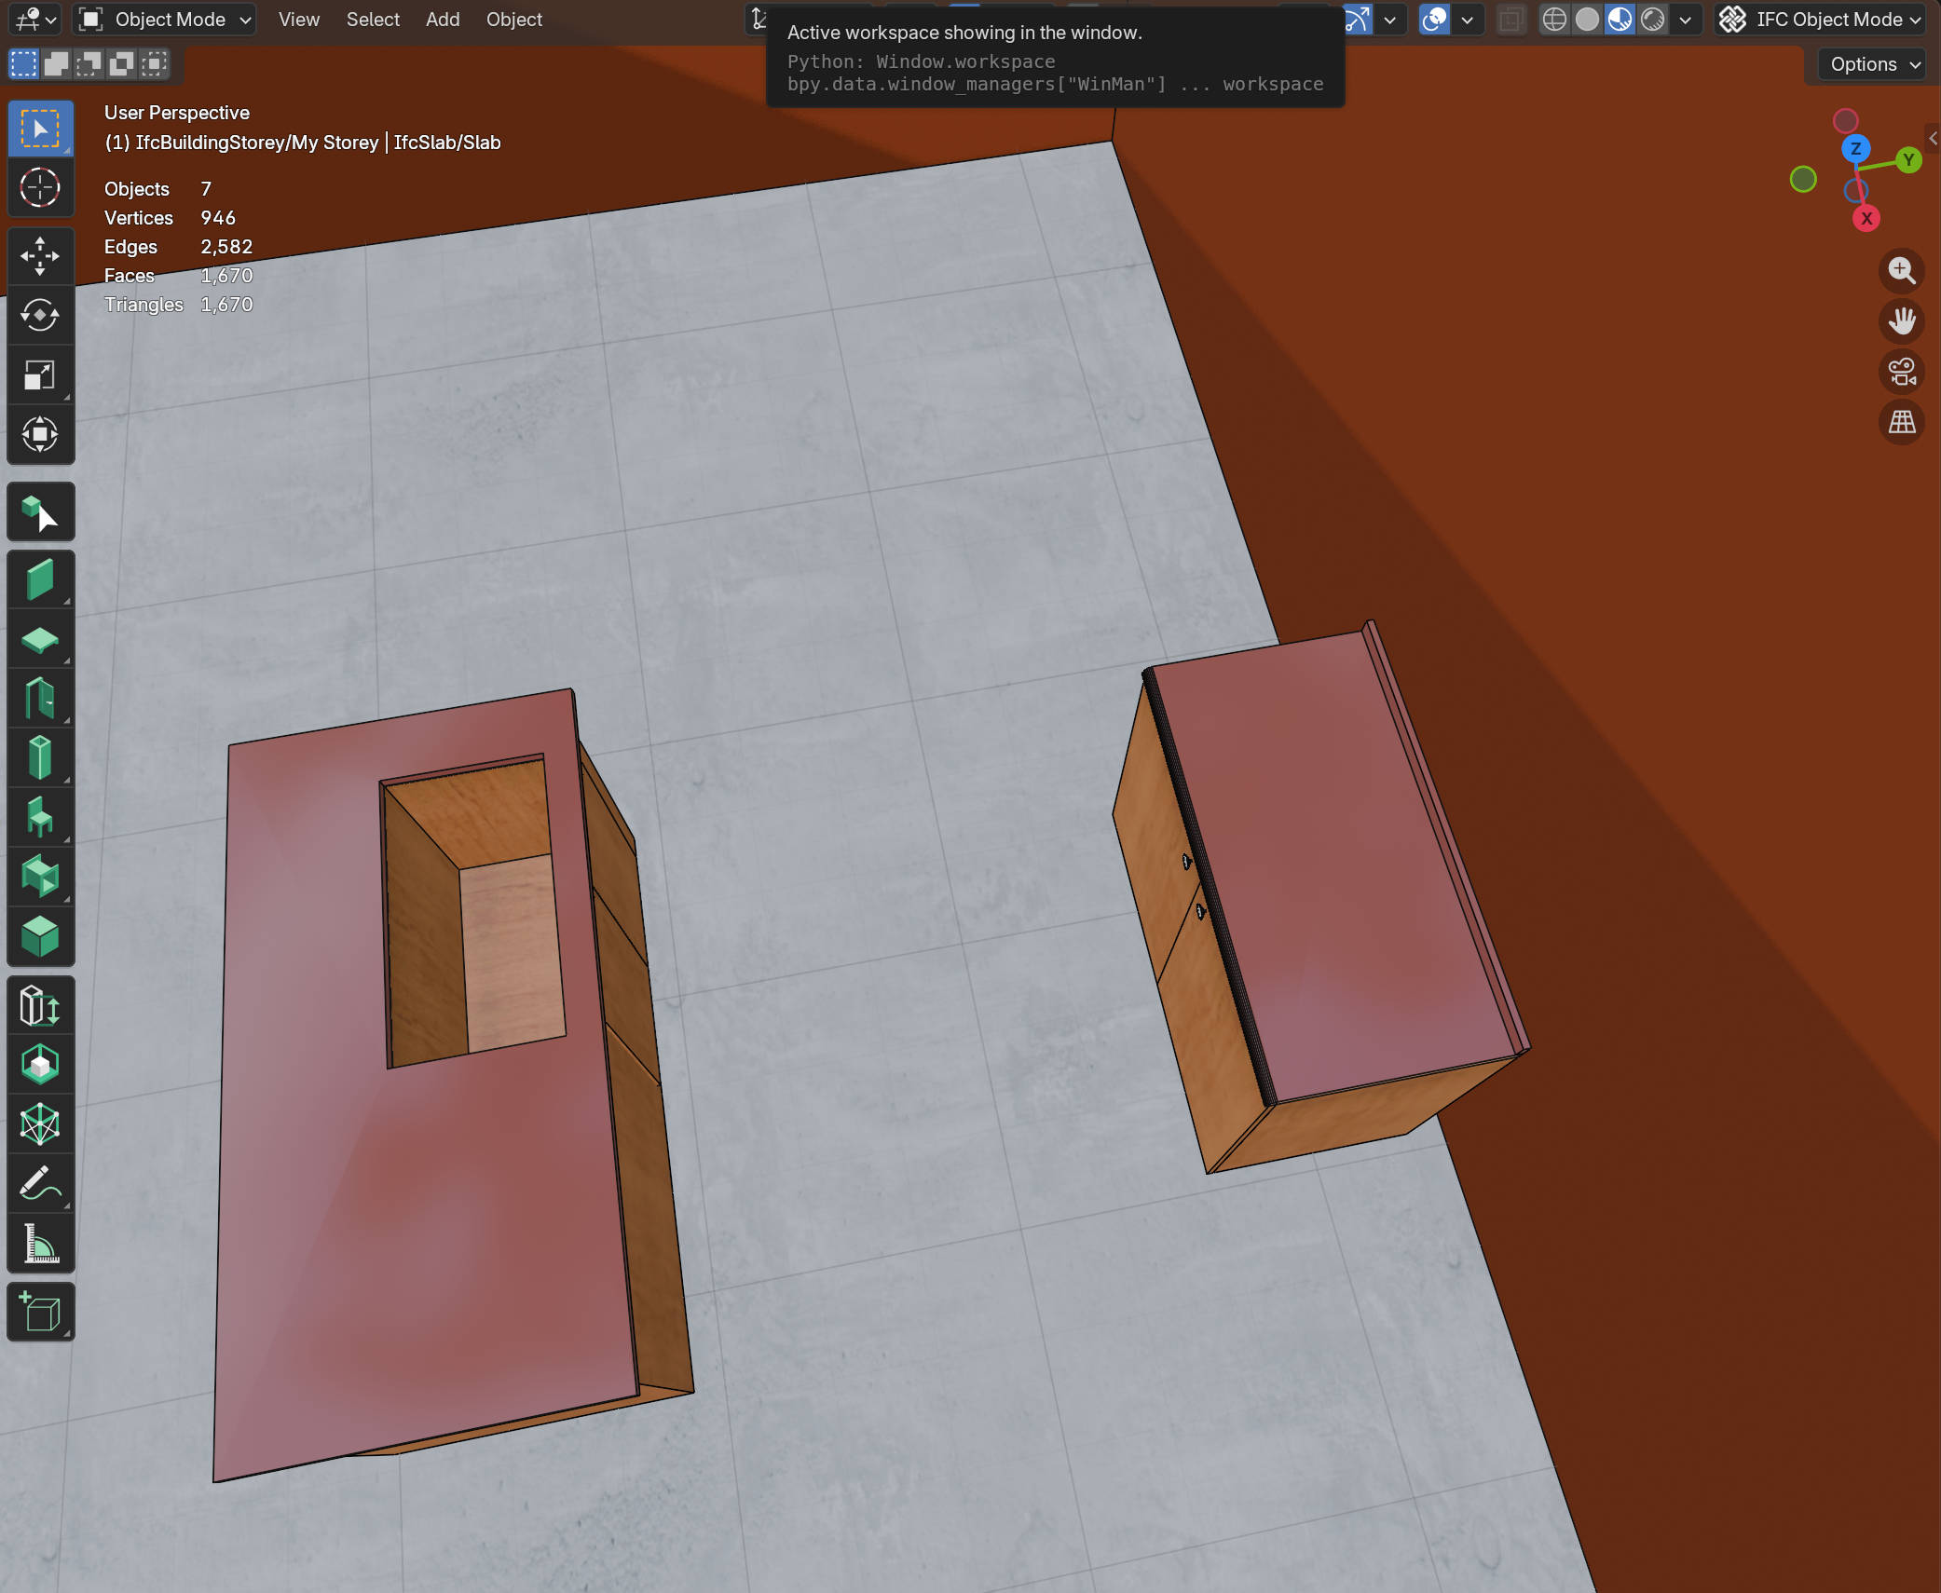The height and width of the screenshot is (1593, 1941).
Task: Activate the Measure tool
Action: point(40,1244)
